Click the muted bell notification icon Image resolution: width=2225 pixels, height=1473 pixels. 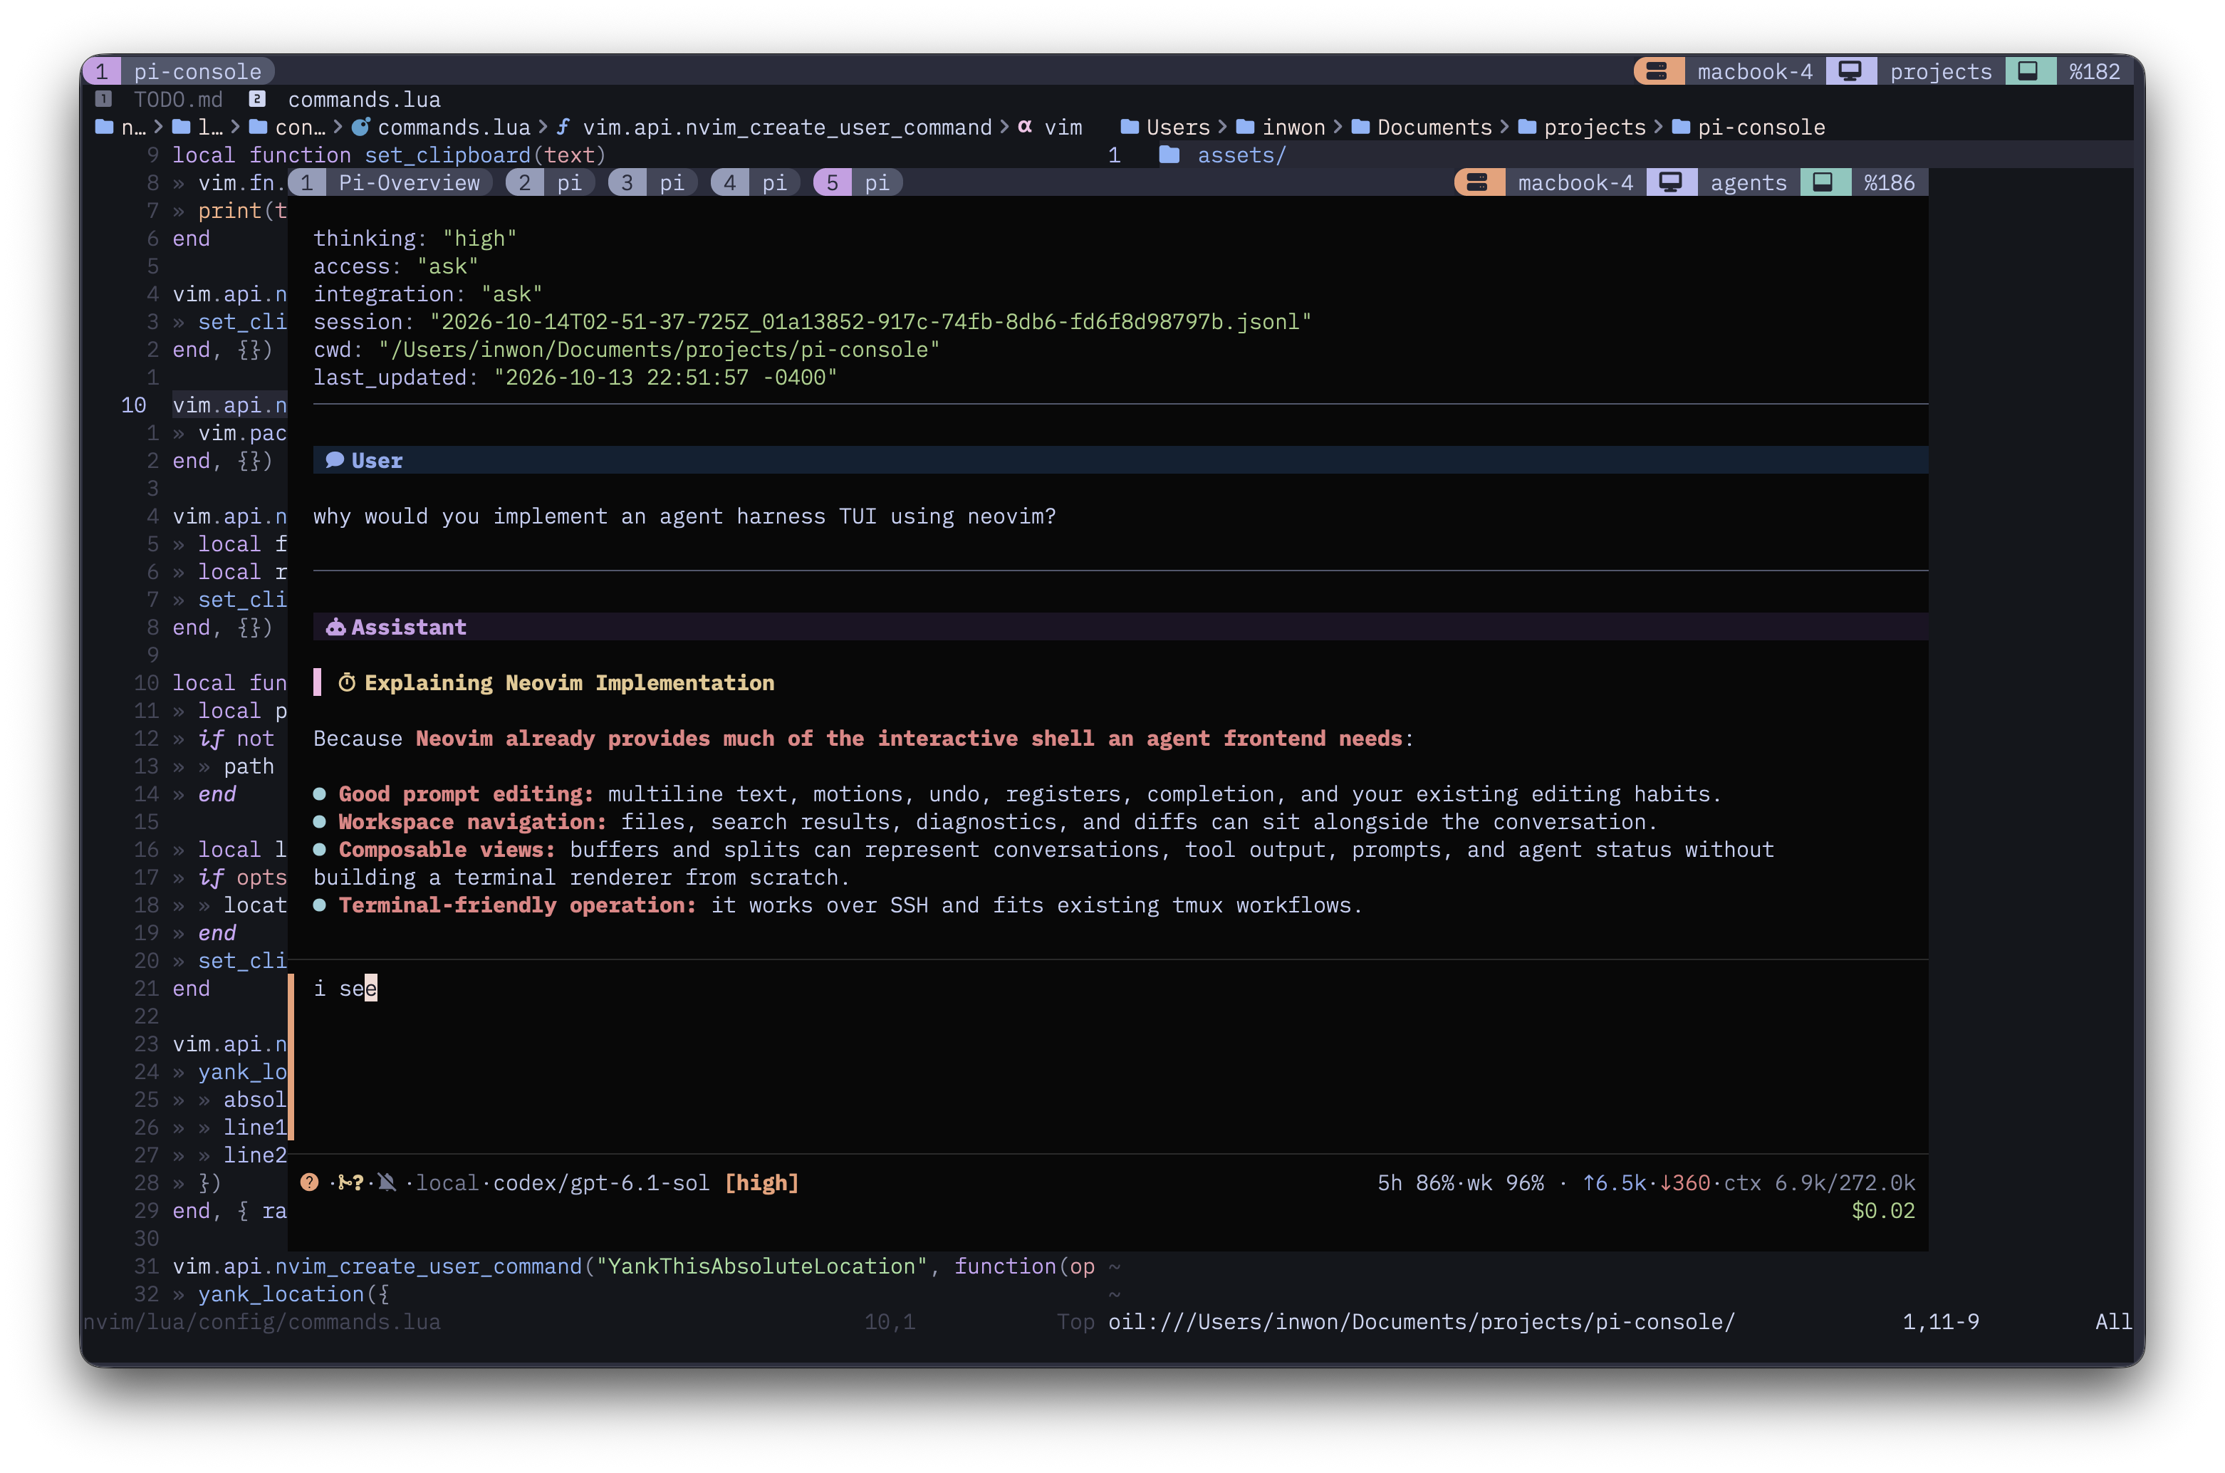(387, 1182)
